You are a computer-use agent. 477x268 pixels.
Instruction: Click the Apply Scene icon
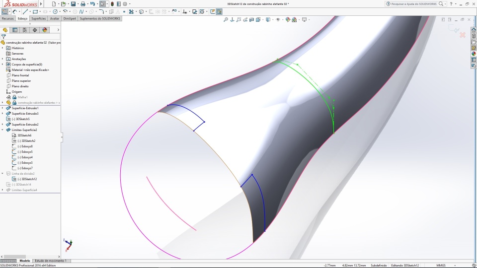[294, 19]
